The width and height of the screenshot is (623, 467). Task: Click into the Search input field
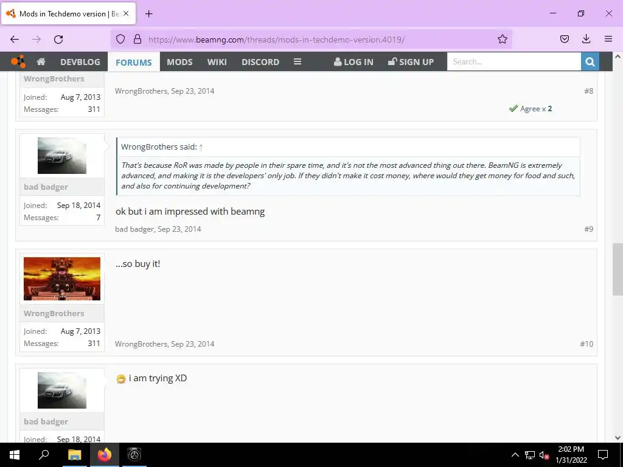513,61
